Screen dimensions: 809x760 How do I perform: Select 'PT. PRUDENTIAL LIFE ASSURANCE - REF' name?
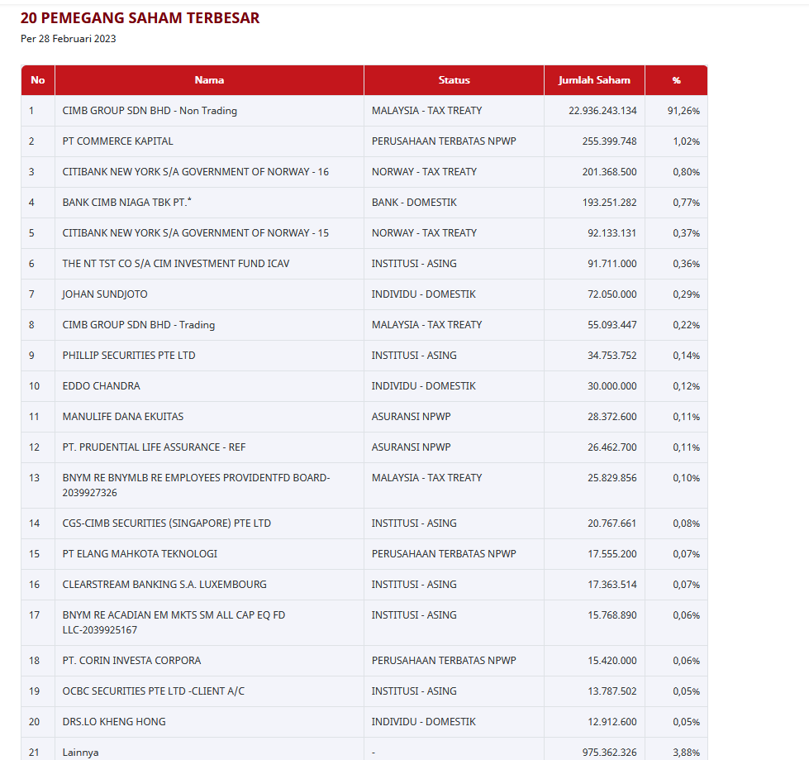[x=154, y=447]
